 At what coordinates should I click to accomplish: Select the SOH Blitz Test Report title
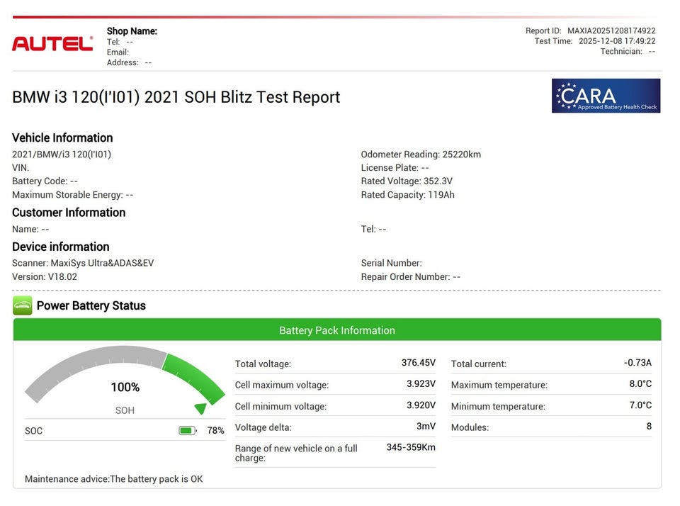[x=176, y=97]
